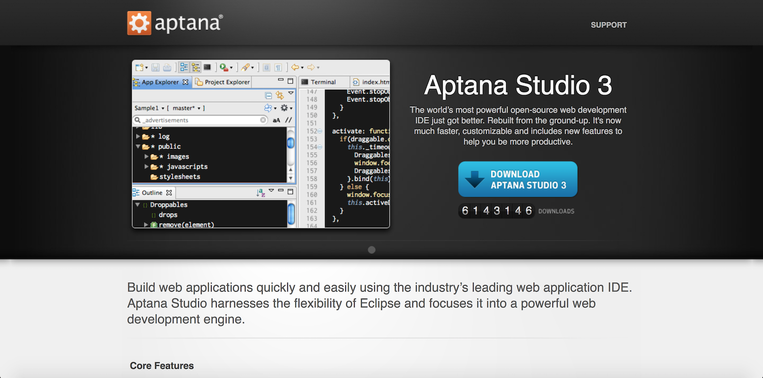Open the App Explorer view menu triangle
This screenshot has width=763, height=378.
point(291,93)
